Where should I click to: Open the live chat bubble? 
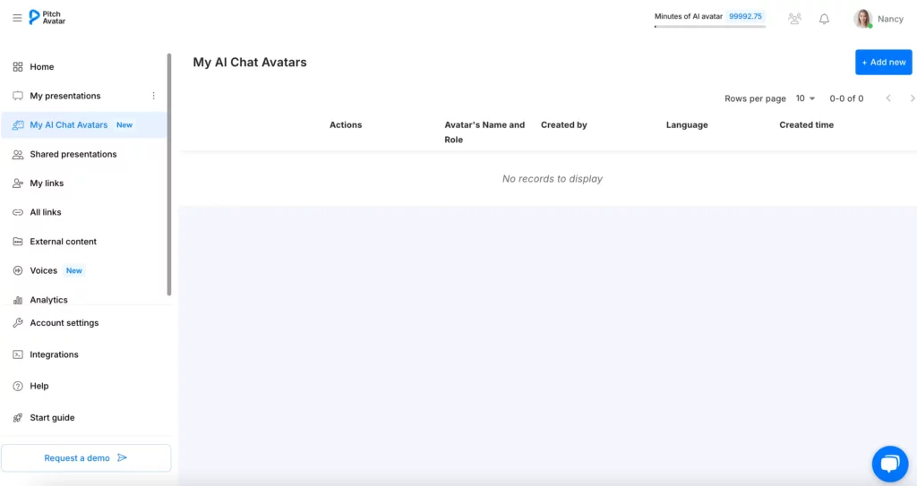[888, 464]
